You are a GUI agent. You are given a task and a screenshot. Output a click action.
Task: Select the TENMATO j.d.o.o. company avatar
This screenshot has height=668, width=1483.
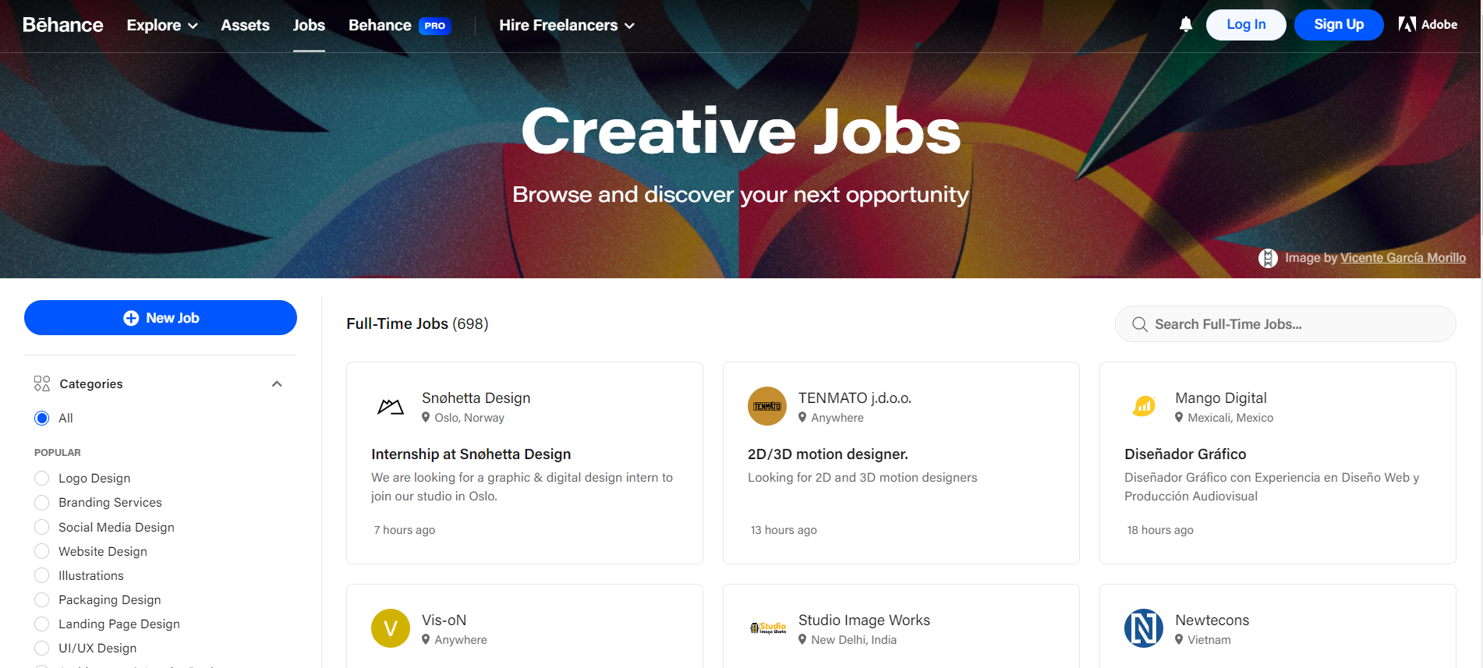[766, 405]
